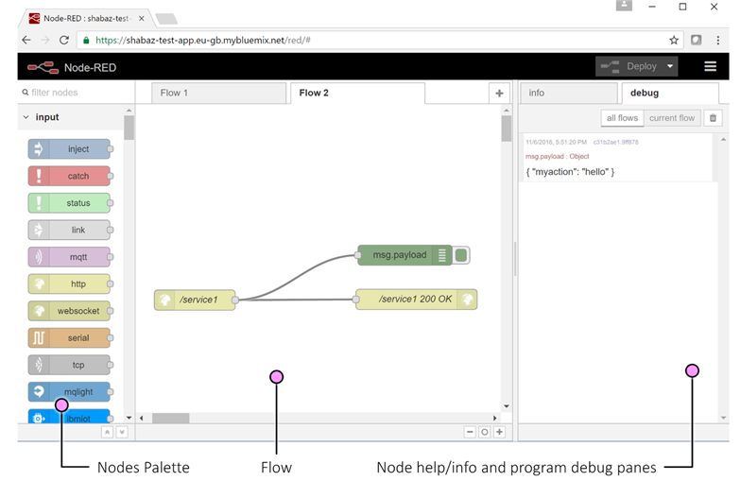741x481 pixels.
Task: Click the Deploy button
Action: 629,66
